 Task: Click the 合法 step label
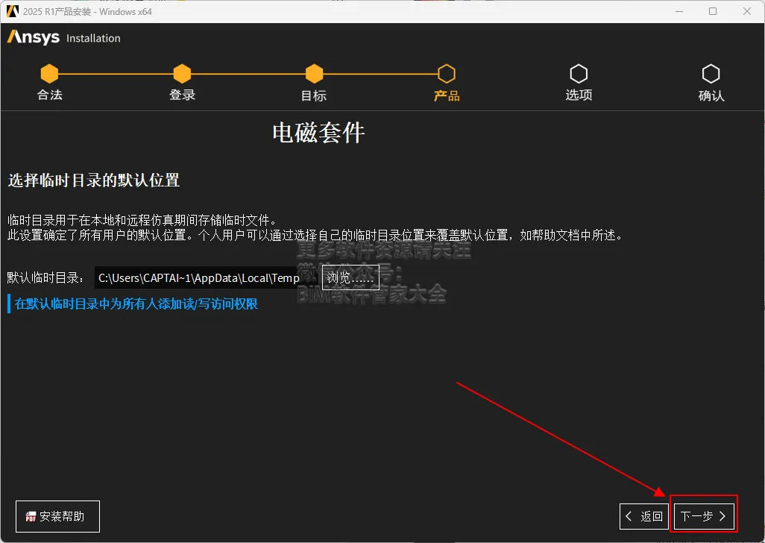pos(50,95)
